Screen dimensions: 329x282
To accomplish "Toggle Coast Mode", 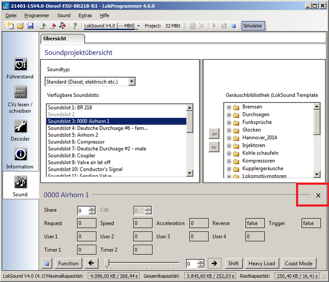I will (x=298, y=263).
